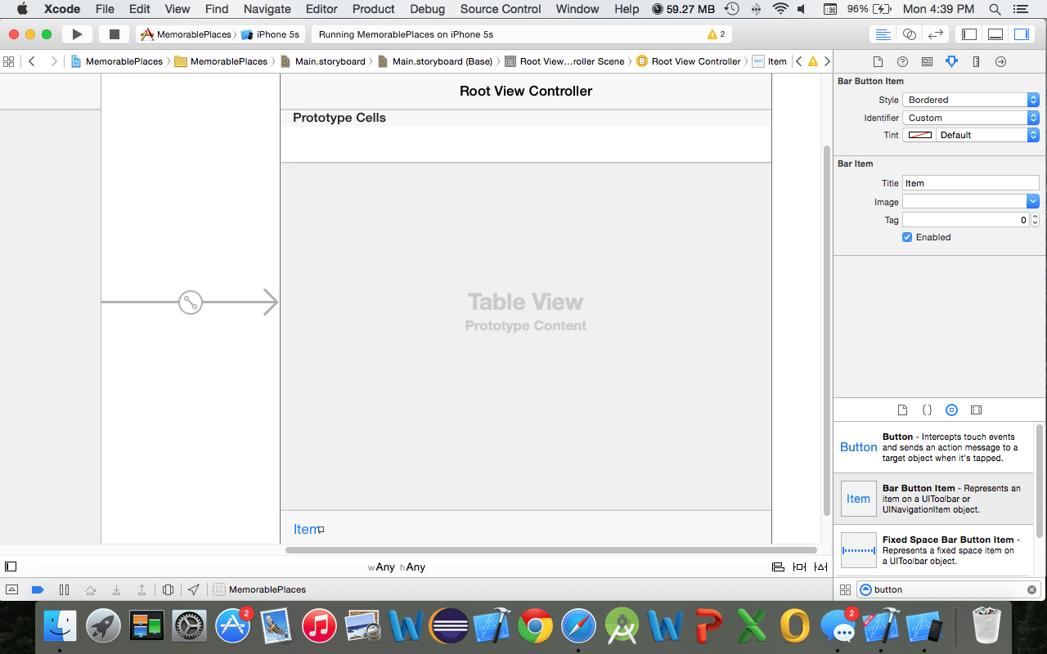The image size is (1047, 654).
Task: Open the Editor menu
Action: pyautogui.click(x=321, y=9)
